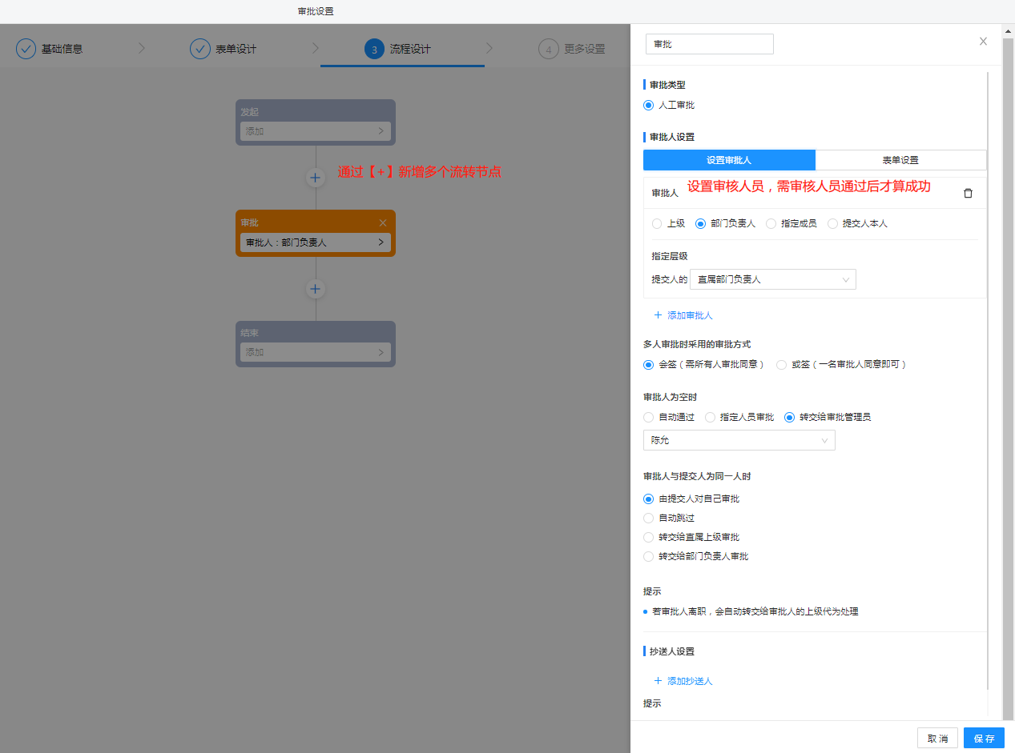The height and width of the screenshot is (753, 1015).
Task: Click the 保存 button
Action: pos(984,738)
